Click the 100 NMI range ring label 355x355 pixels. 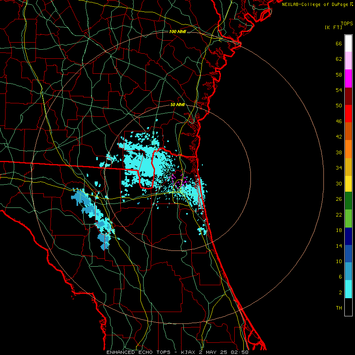[x=177, y=32]
